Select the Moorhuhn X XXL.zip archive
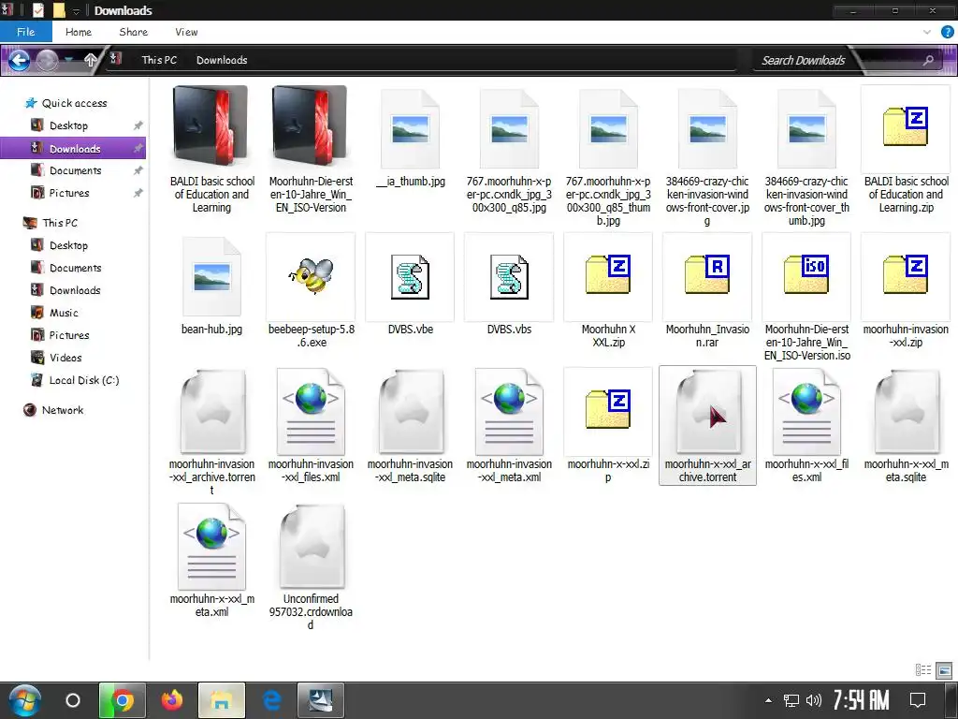 (608, 291)
